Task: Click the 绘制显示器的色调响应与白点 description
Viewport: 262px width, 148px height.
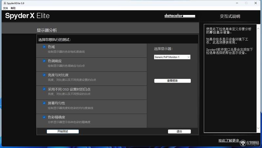Action: pyautogui.click(x=66, y=66)
